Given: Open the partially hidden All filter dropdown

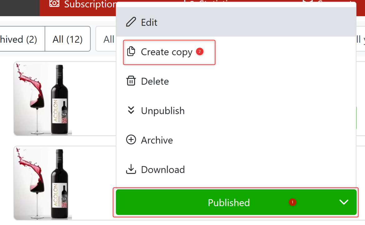Looking at the screenshot, I should [x=108, y=39].
